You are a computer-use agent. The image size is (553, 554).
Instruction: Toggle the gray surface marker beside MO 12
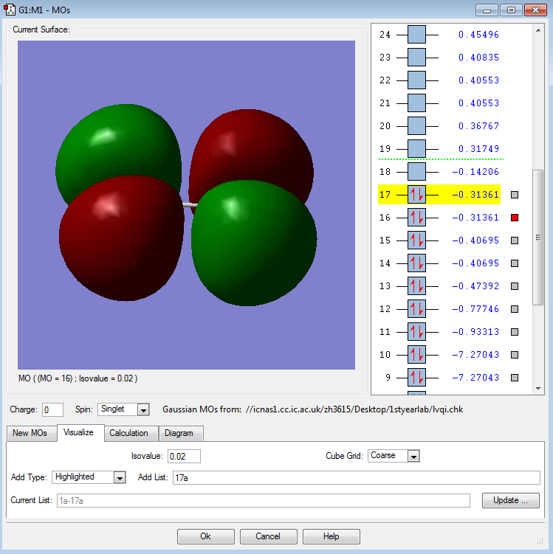click(x=515, y=309)
